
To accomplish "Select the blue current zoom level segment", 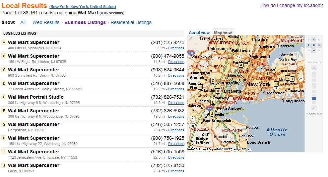I will pyautogui.click(x=314, y=99).
